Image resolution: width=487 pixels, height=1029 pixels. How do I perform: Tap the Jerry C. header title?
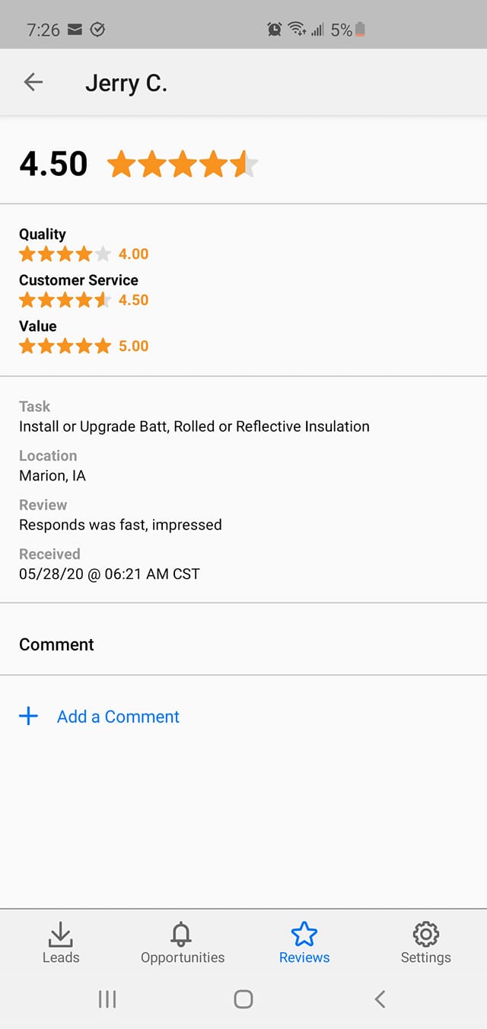(126, 83)
